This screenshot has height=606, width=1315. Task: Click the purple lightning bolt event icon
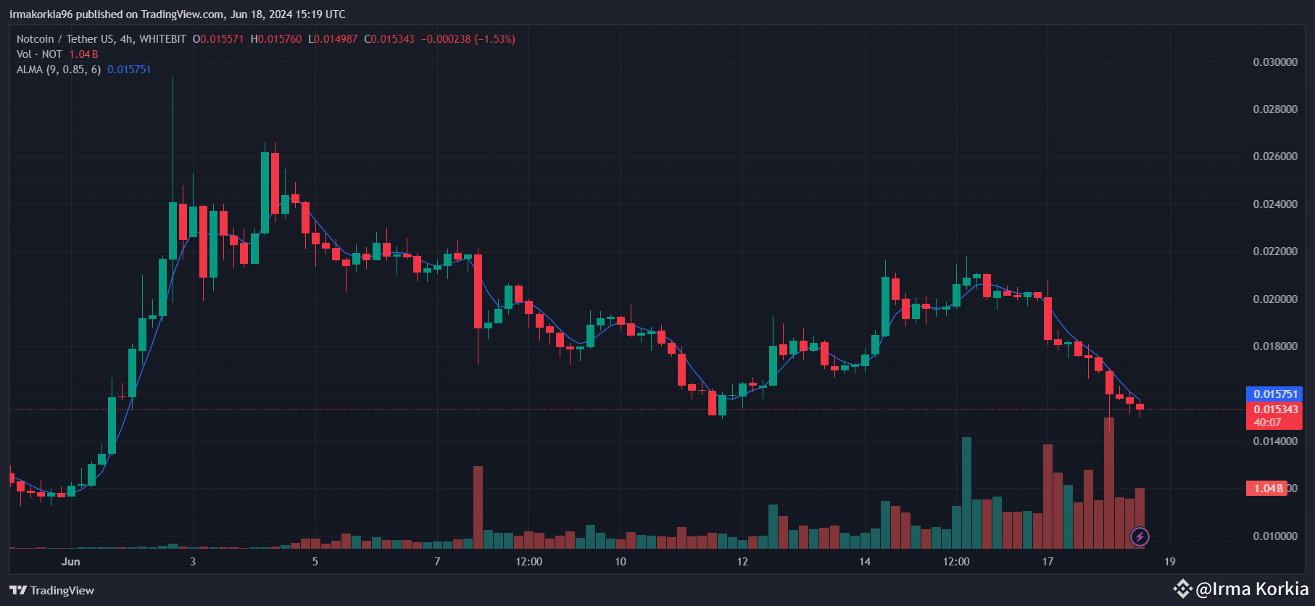(1140, 536)
